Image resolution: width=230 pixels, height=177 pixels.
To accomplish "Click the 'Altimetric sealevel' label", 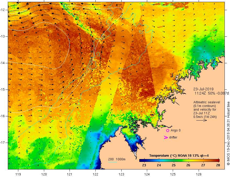I will click(207, 102).
